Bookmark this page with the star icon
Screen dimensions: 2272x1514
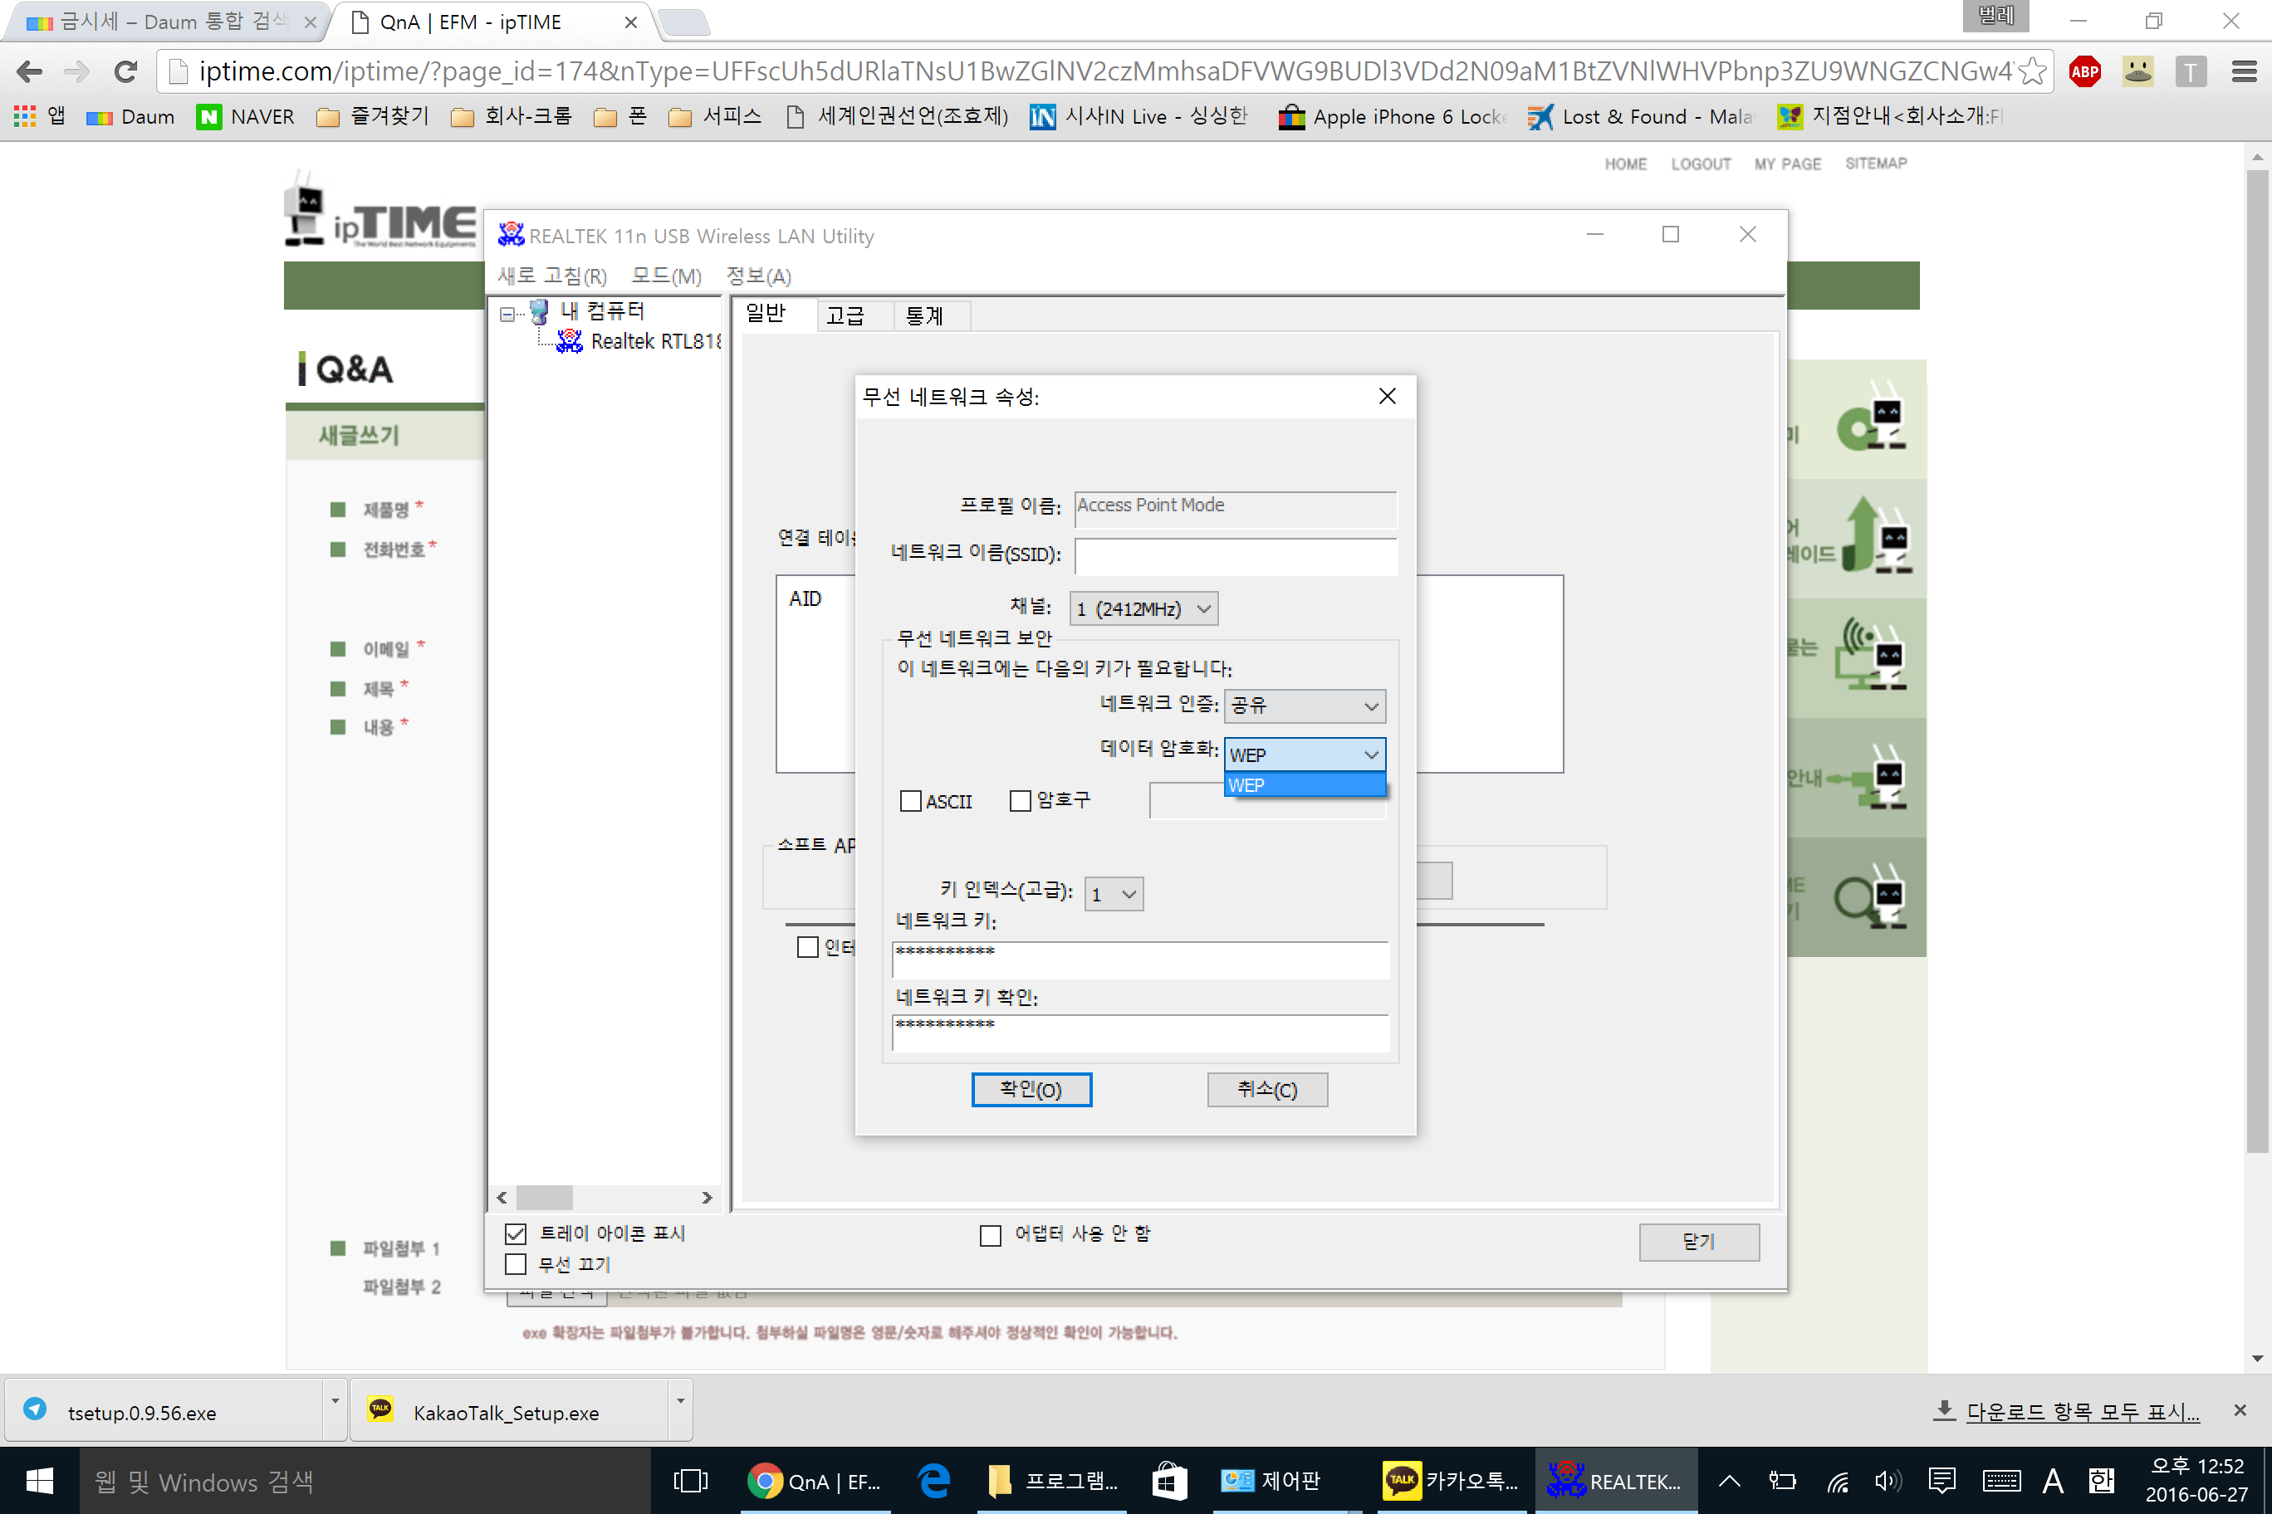tap(2031, 71)
